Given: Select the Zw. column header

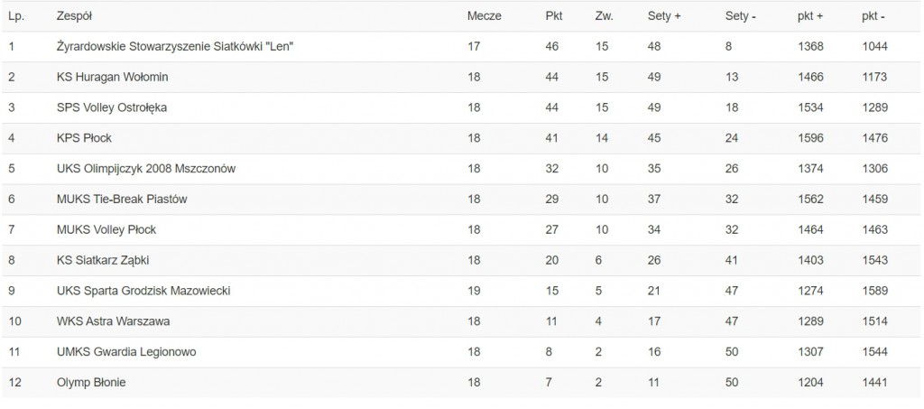Looking at the screenshot, I should tap(604, 16).
